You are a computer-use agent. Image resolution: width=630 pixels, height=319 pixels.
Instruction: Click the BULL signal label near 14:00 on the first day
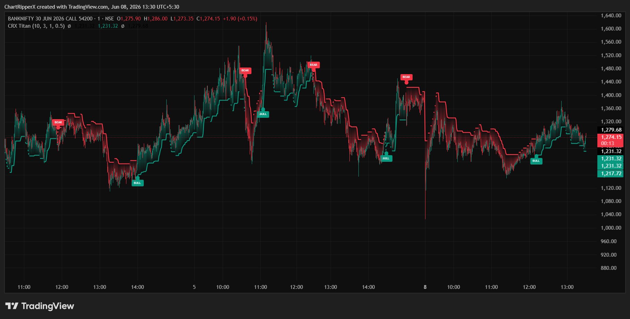click(x=138, y=183)
